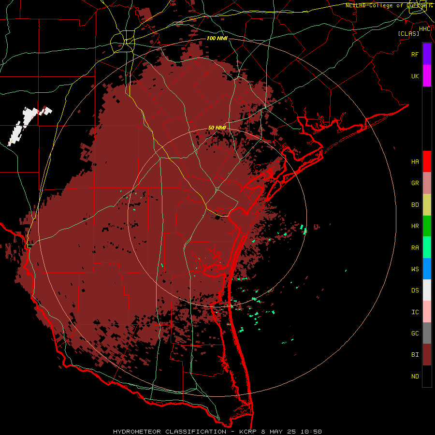Select the BD yellow legend swatch
This screenshot has height=435, width=435.
coord(427,205)
